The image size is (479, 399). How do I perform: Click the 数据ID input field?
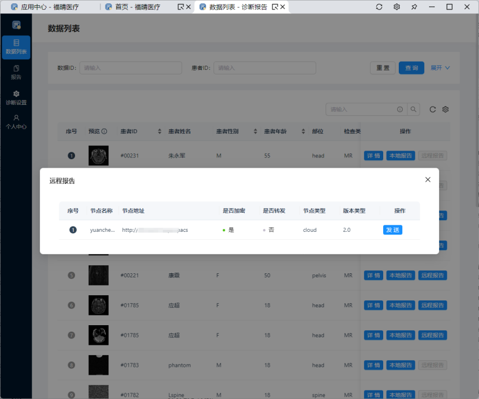130,67
